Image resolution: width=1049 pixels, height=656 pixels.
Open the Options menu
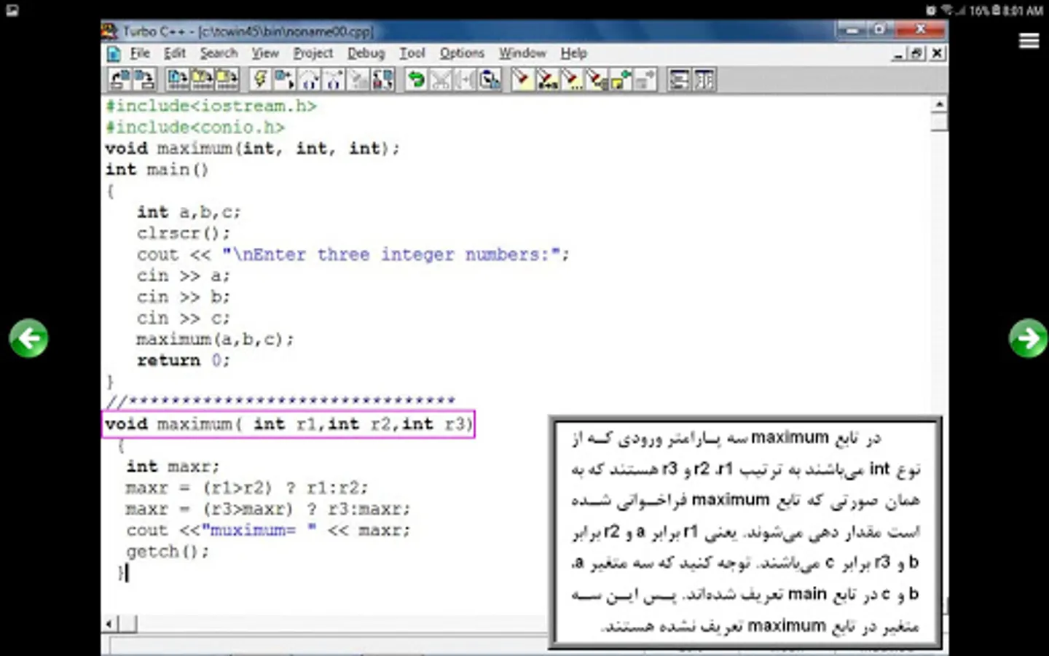point(462,53)
